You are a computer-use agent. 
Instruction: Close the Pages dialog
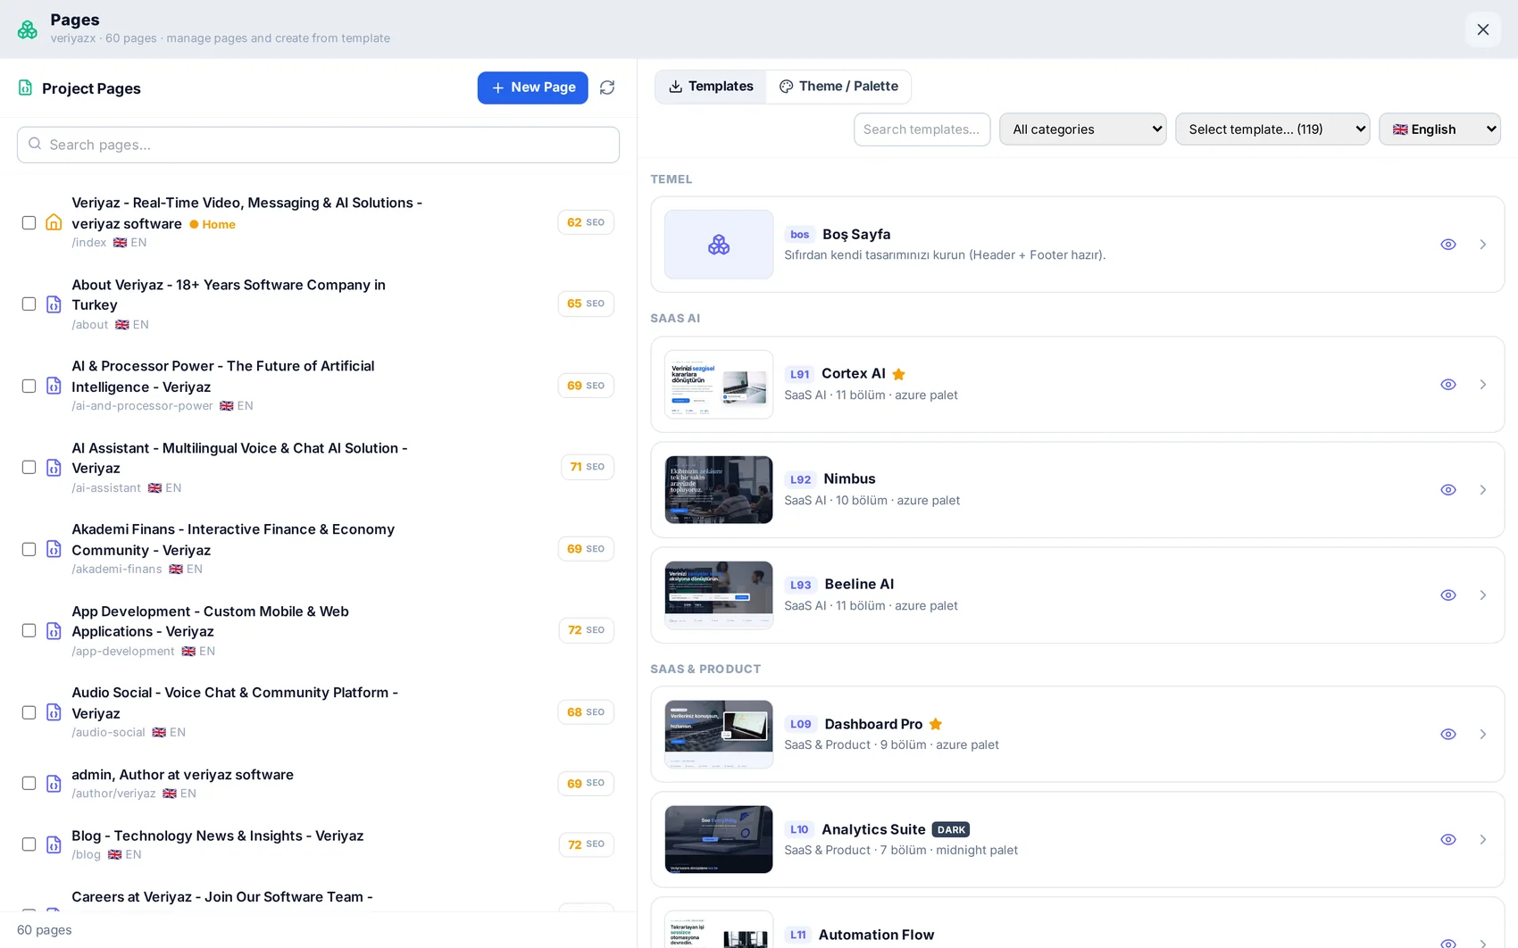[x=1483, y=29]
